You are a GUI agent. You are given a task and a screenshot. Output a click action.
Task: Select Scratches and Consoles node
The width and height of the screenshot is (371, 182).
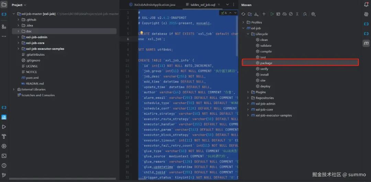coord(38,95)
